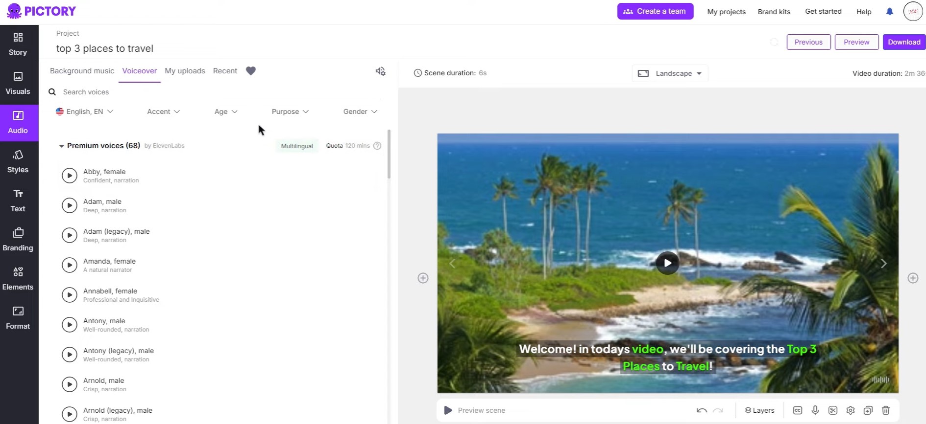Collapse the Premium voices section

click(x=62, y=146)
